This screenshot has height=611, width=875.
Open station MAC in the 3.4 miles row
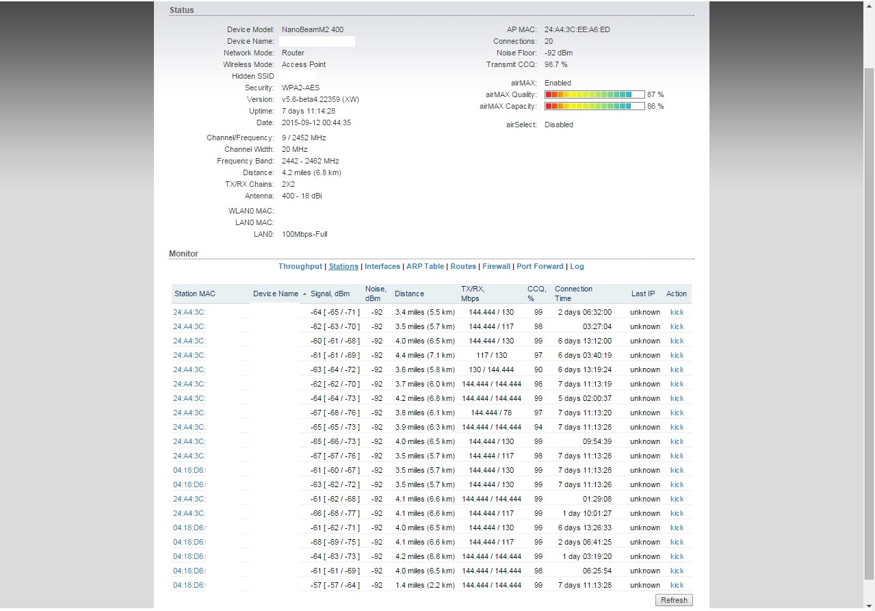(x=189, y=312)
